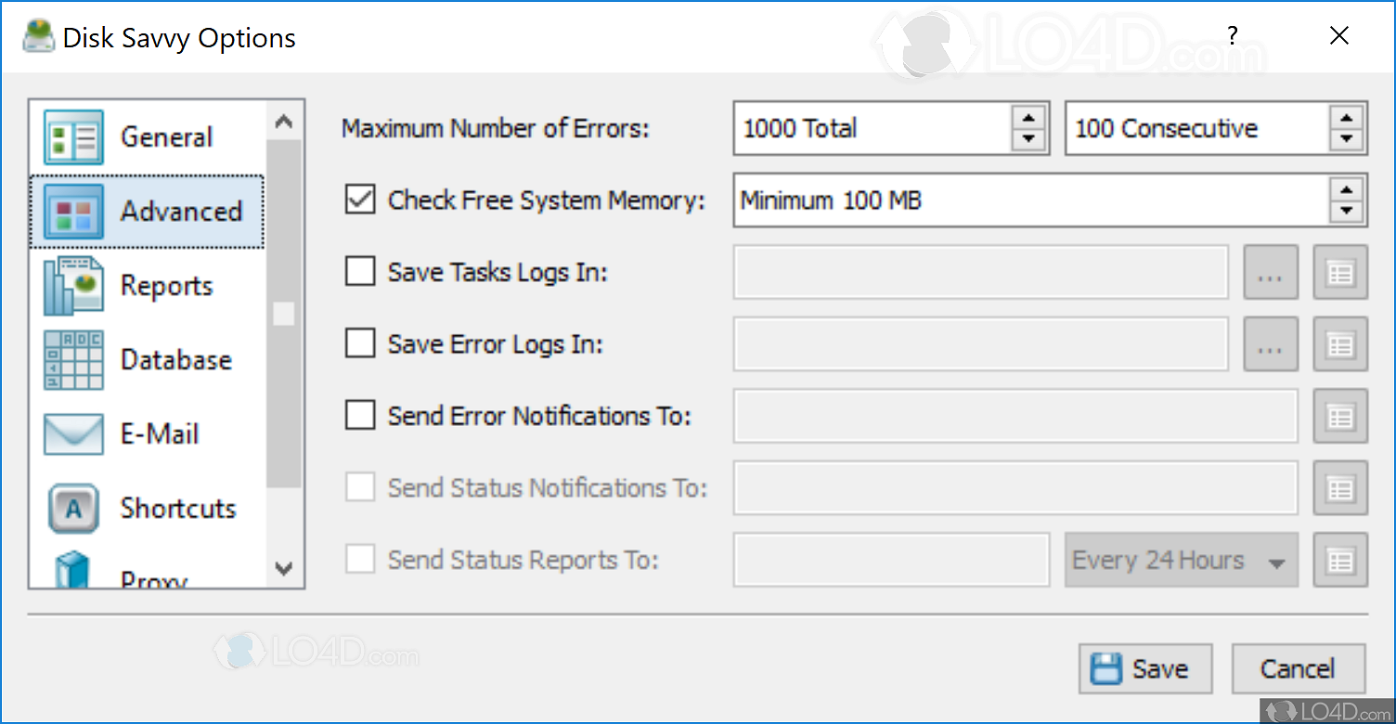1396x724 pixels.
Task: Click the Send Status Notifications address field
Action: point(1015,487)
